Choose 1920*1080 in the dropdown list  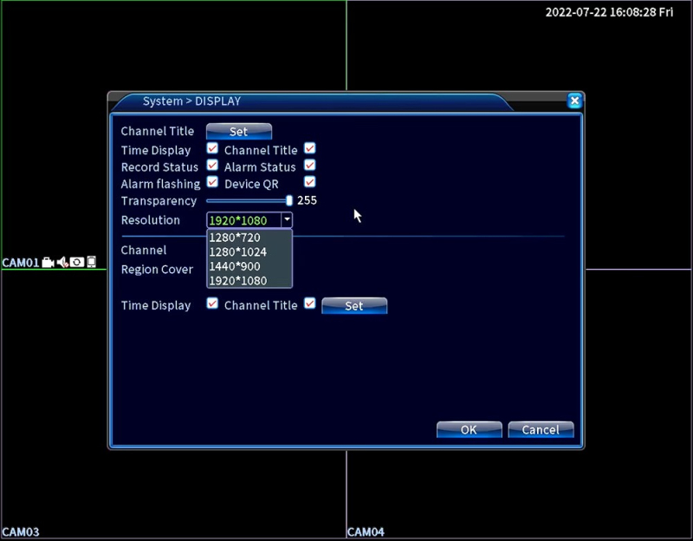coord(249,281)
